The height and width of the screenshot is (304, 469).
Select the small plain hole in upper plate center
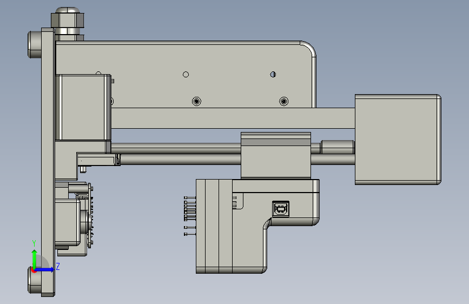pyautogui.click(x=186, y=75)
